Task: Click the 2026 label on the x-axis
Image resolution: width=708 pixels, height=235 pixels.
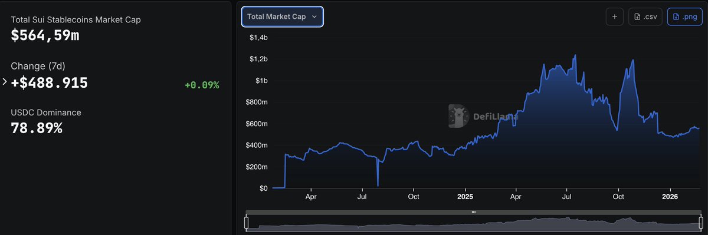Action: (670, 197)
